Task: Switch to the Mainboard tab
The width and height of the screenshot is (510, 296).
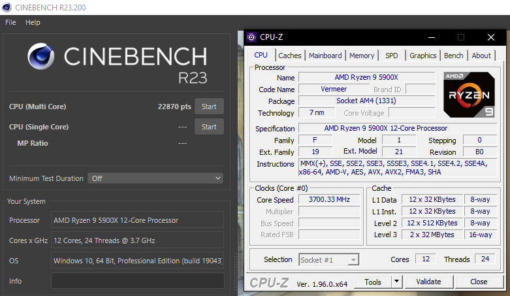Action: pos(325,56)
